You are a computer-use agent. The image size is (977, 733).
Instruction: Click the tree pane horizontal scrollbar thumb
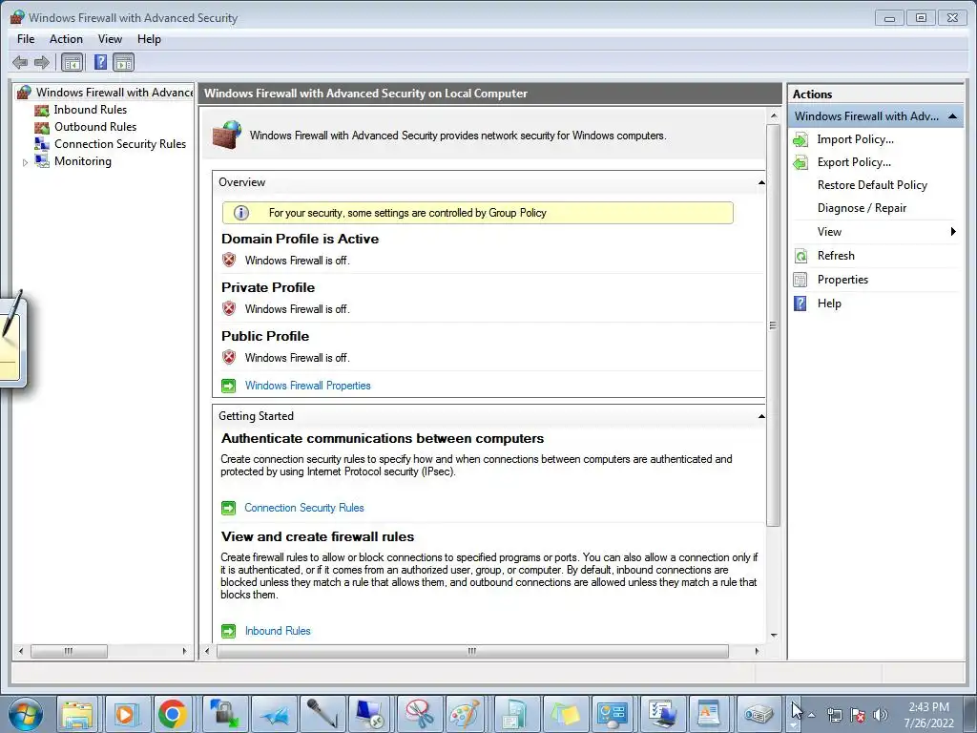coord(69,651)
